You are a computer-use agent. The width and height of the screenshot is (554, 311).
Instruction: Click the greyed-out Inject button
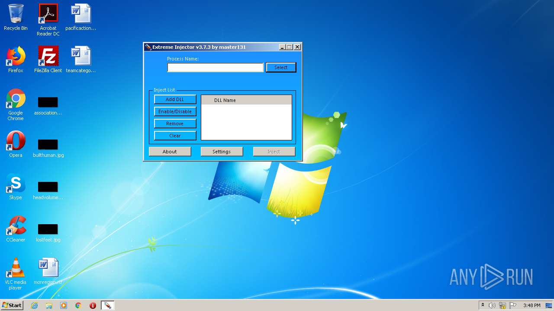[274, 152]
